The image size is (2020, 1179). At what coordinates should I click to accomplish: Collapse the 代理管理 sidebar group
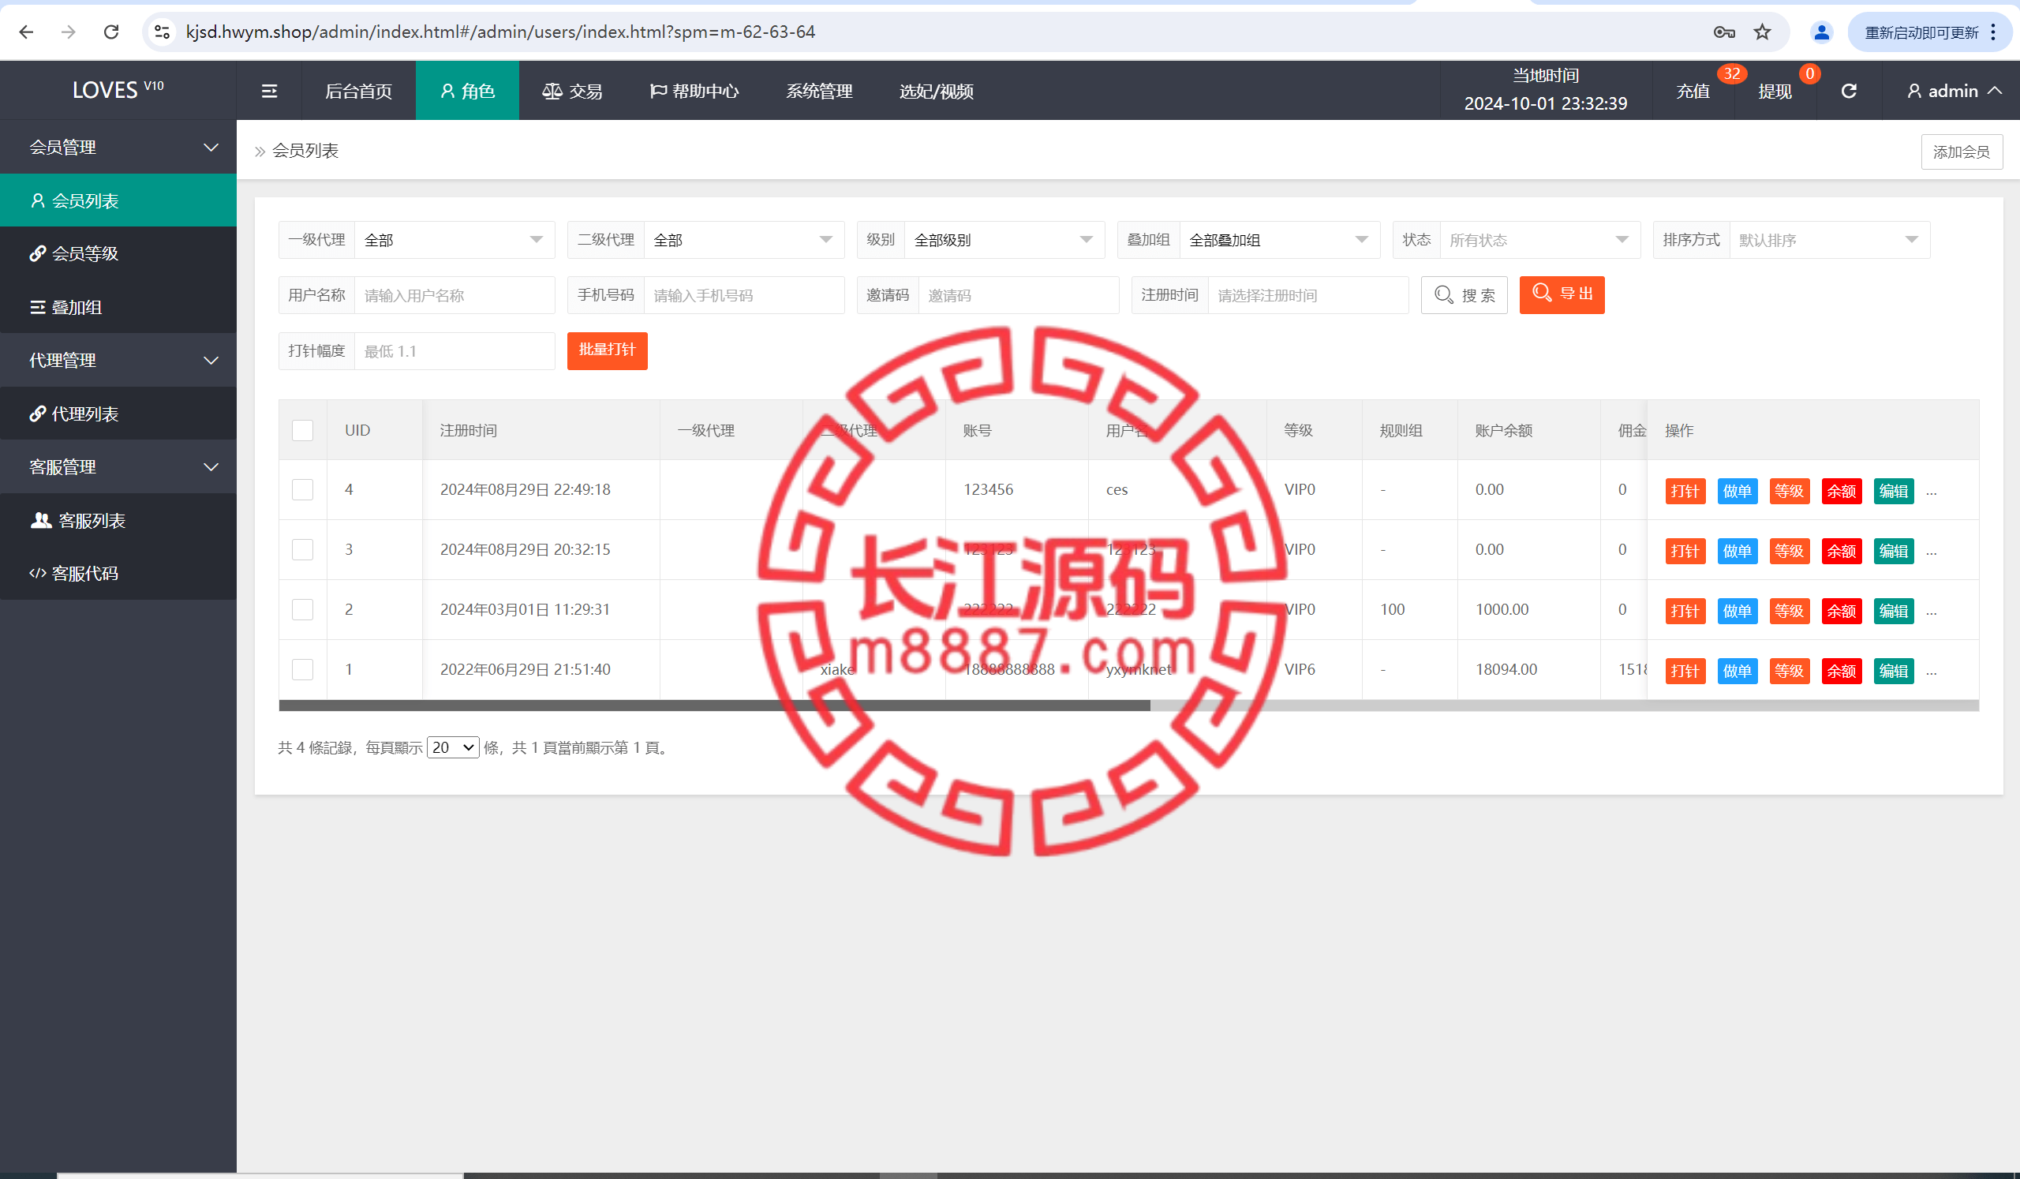click(118, 361)
